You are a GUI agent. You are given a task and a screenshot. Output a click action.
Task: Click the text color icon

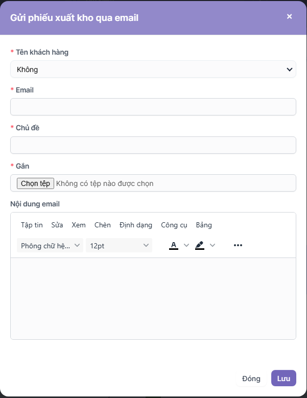[174, 245]
